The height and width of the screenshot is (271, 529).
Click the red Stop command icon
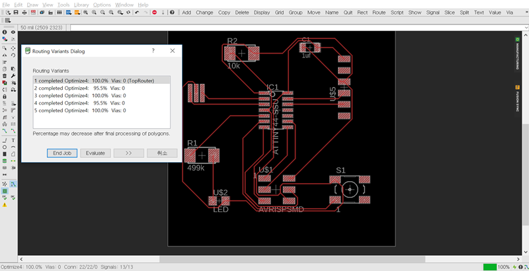click(x=154, y=12)
